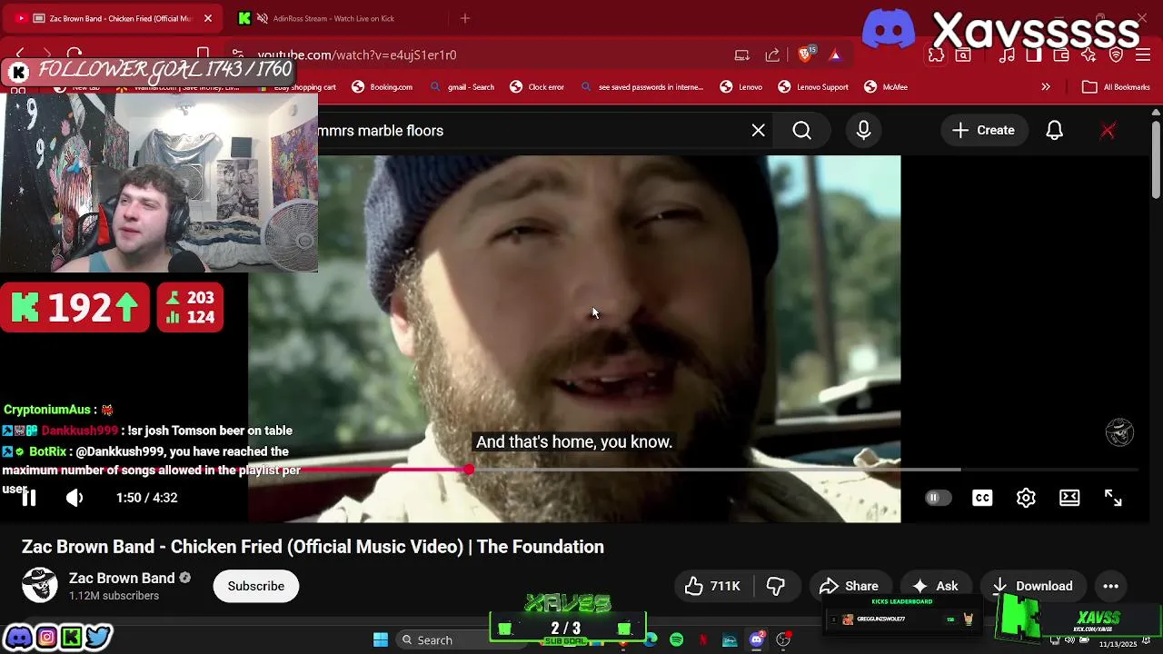Switch the player to theater mode

click(x=1069, y=498)
